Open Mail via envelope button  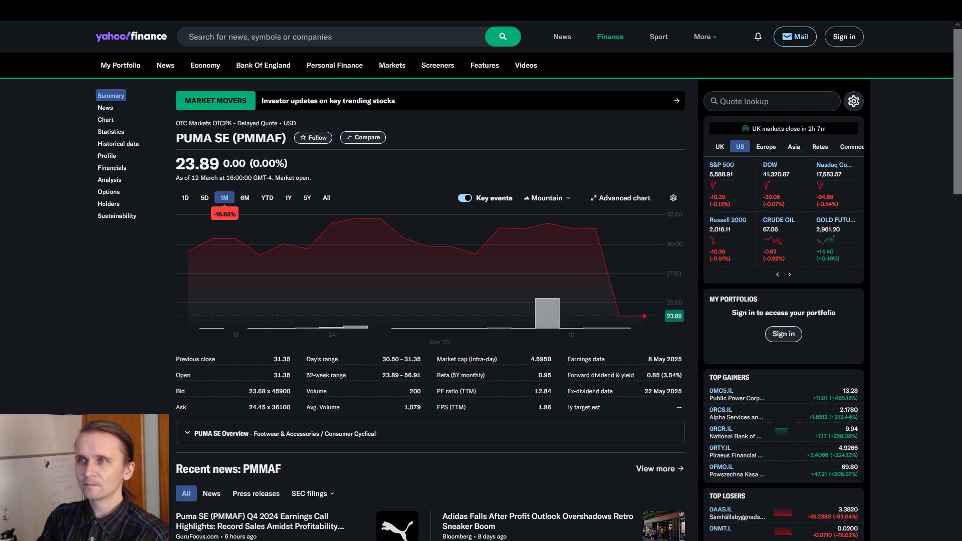795,37
